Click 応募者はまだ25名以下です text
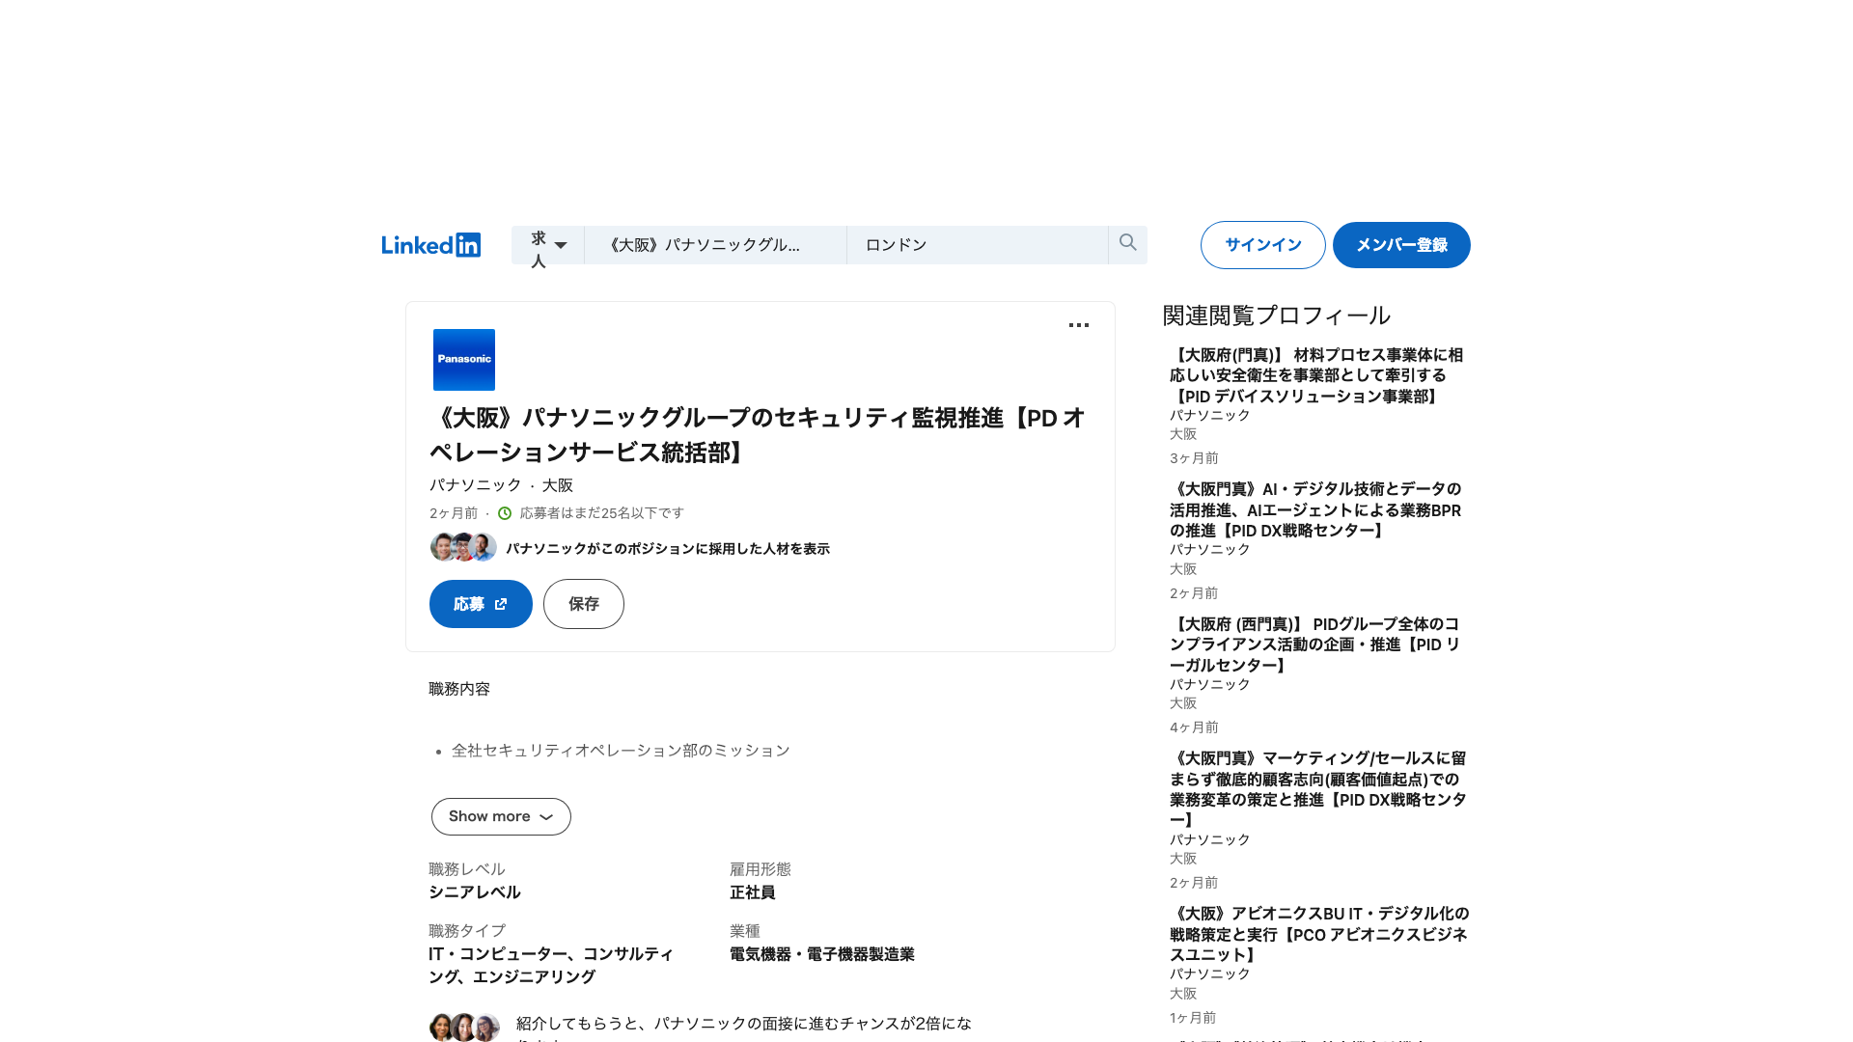Image resolution: width=1853 pixels, height=1042 pixels. [602, 513]
